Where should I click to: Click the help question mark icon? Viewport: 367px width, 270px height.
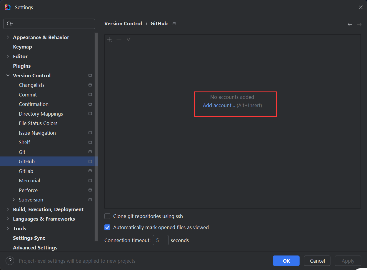tap(10, 261)
